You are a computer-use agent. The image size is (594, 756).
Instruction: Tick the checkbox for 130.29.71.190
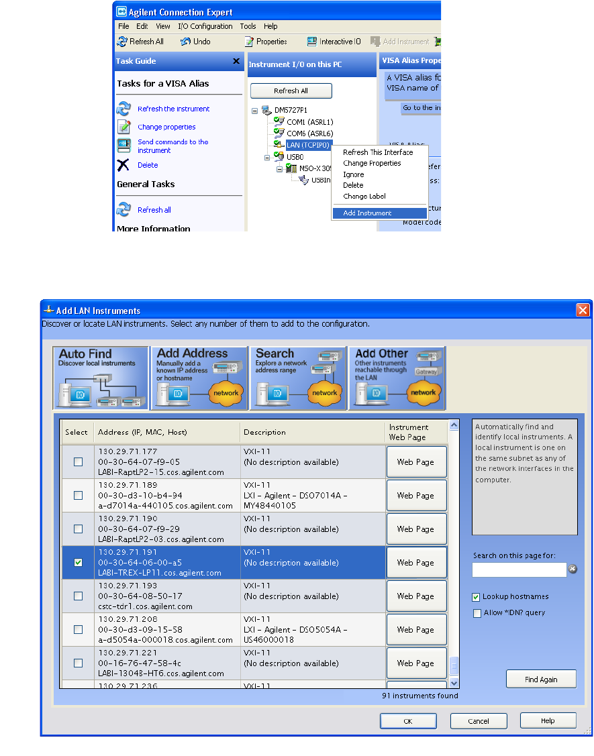coord(78,529)
